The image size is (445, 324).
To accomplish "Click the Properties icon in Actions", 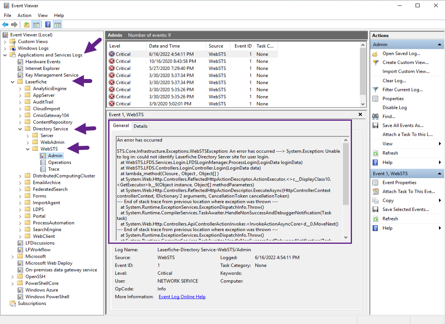I will tap(375, 98).
